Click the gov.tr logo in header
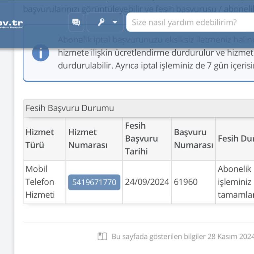The width and height of the screenshot is (254, 254). coord(11,24)
